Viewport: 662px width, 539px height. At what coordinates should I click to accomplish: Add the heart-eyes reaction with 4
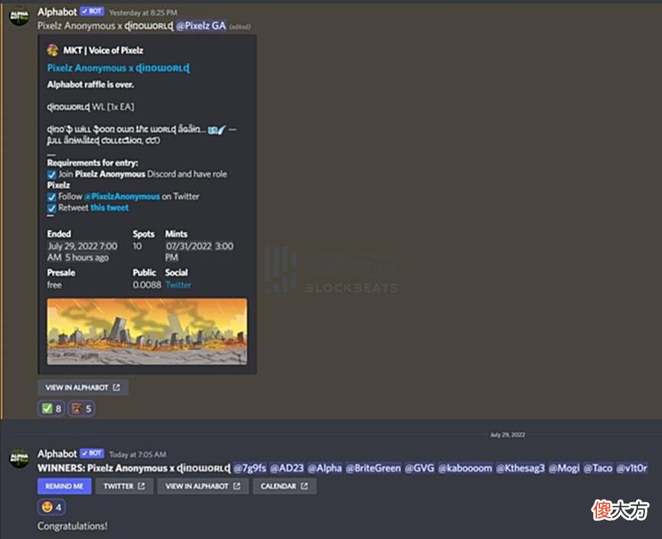pyautogui.click(x=51, y=507)
